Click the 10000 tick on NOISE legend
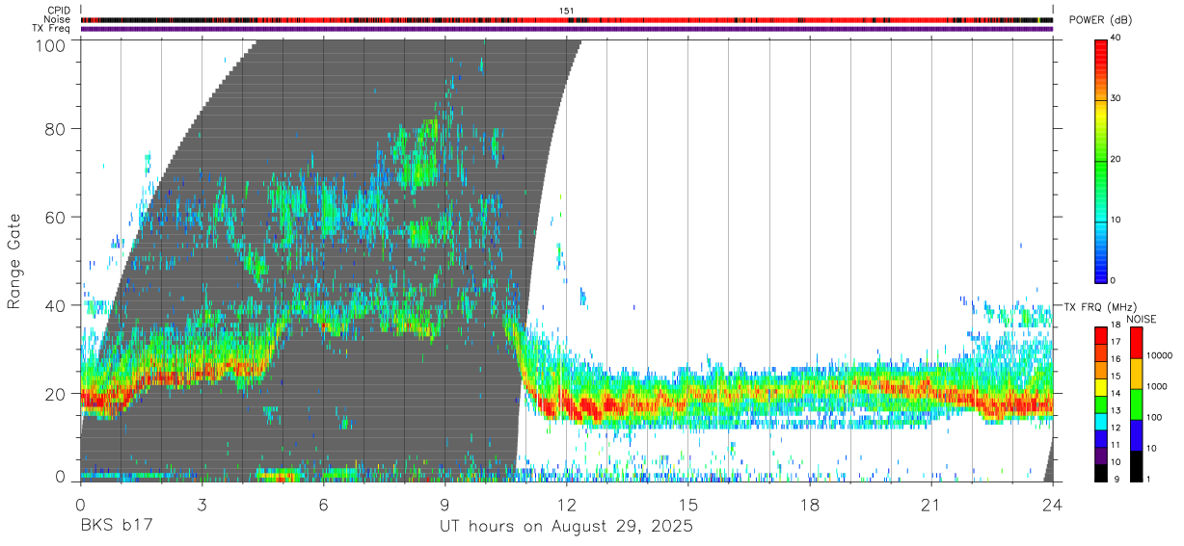Screen dimensions: 1184x546 click(1160, 356)
